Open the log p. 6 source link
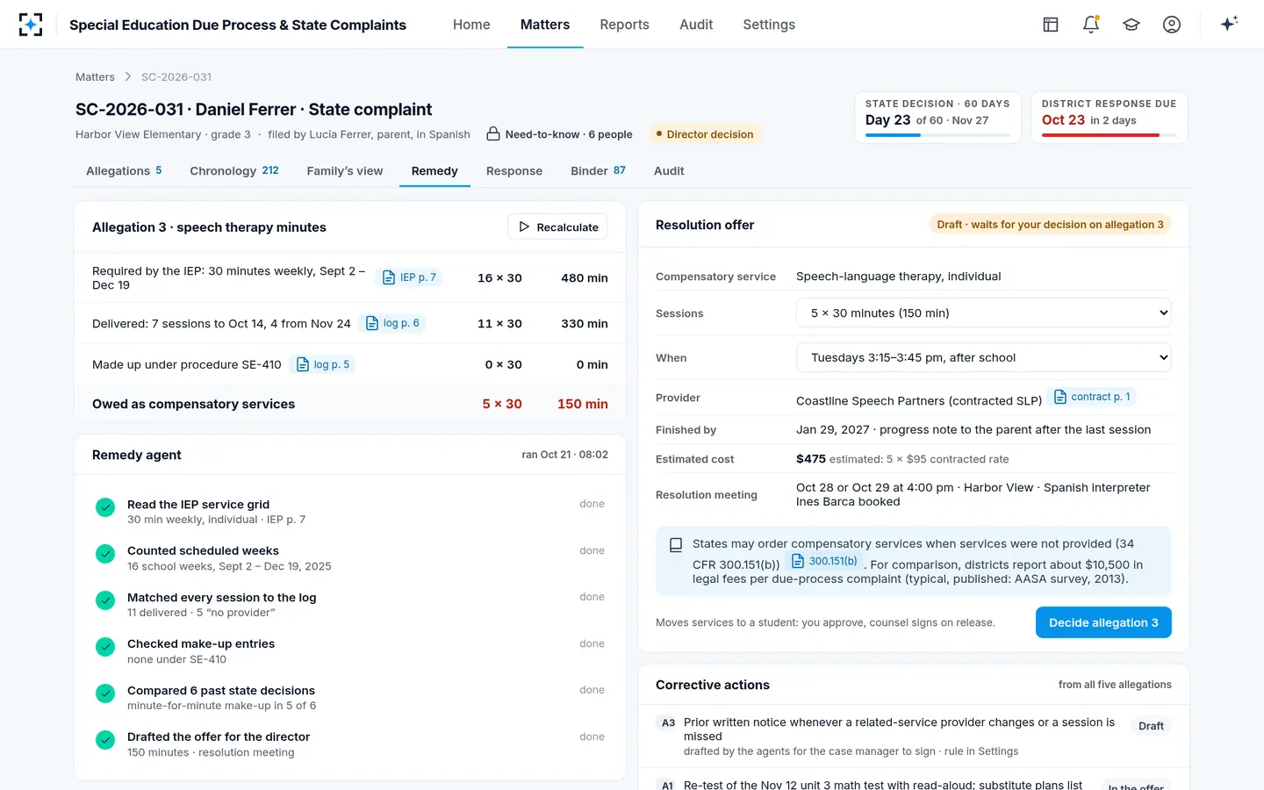 pyautogui.click(x=392, y=323)
